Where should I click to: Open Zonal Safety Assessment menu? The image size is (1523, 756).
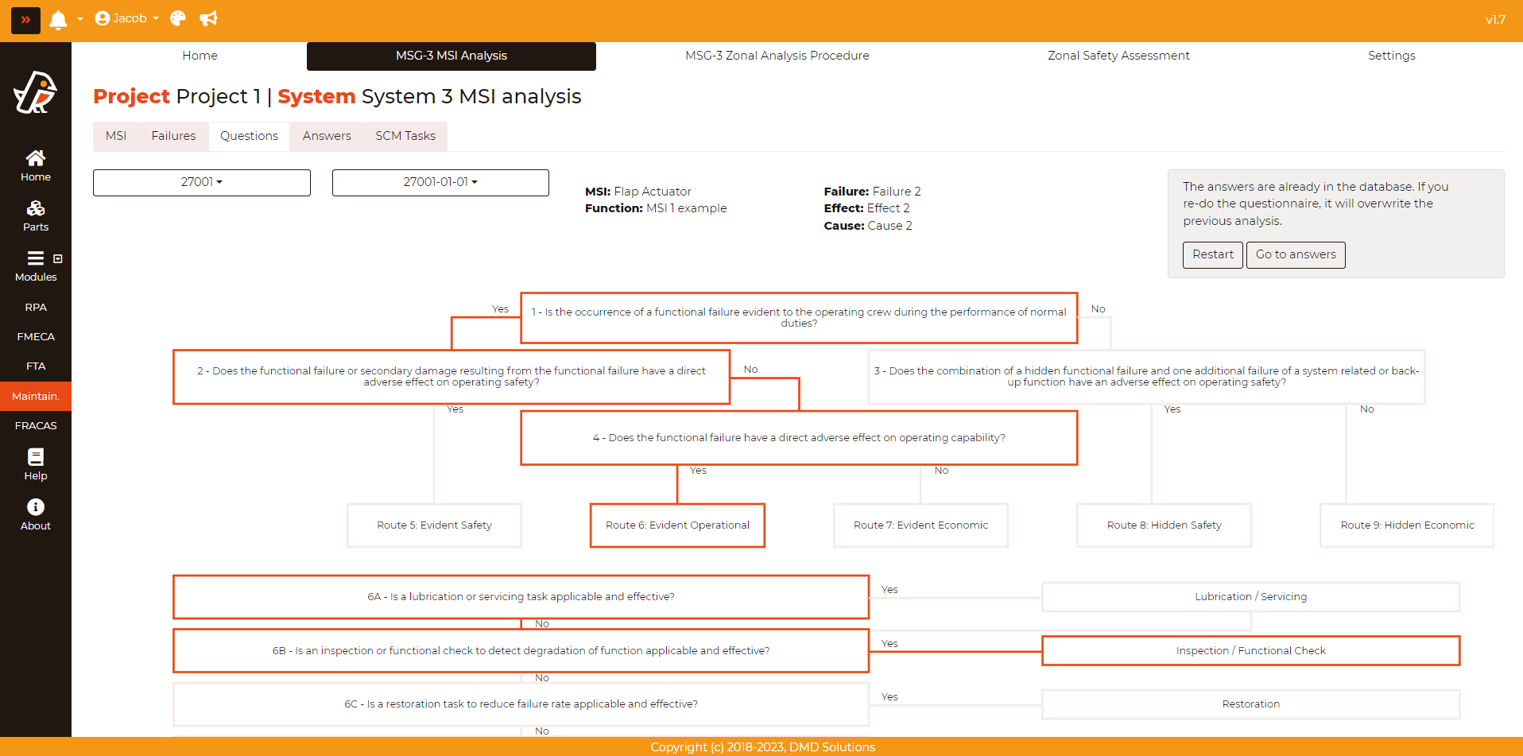[x=1118, y=56]
